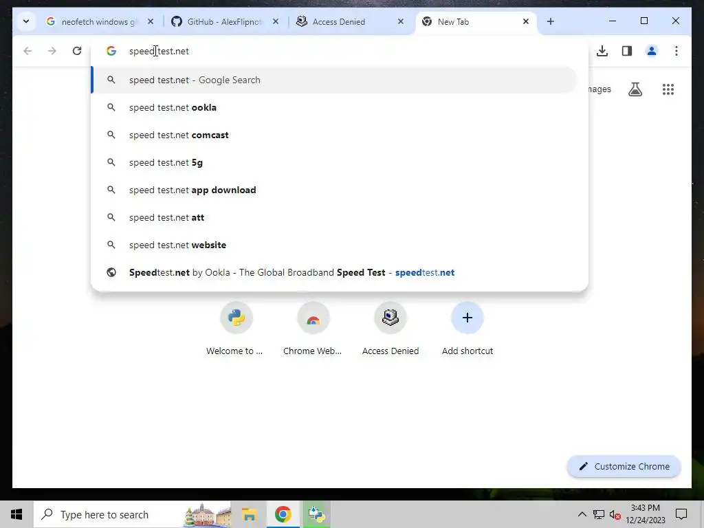Toggle the Chrome side panel
704x528 pixels.
[627, 51]
